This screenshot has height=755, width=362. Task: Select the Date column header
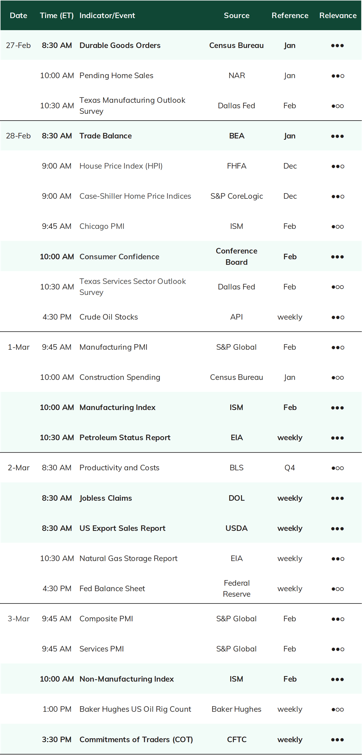18,16
